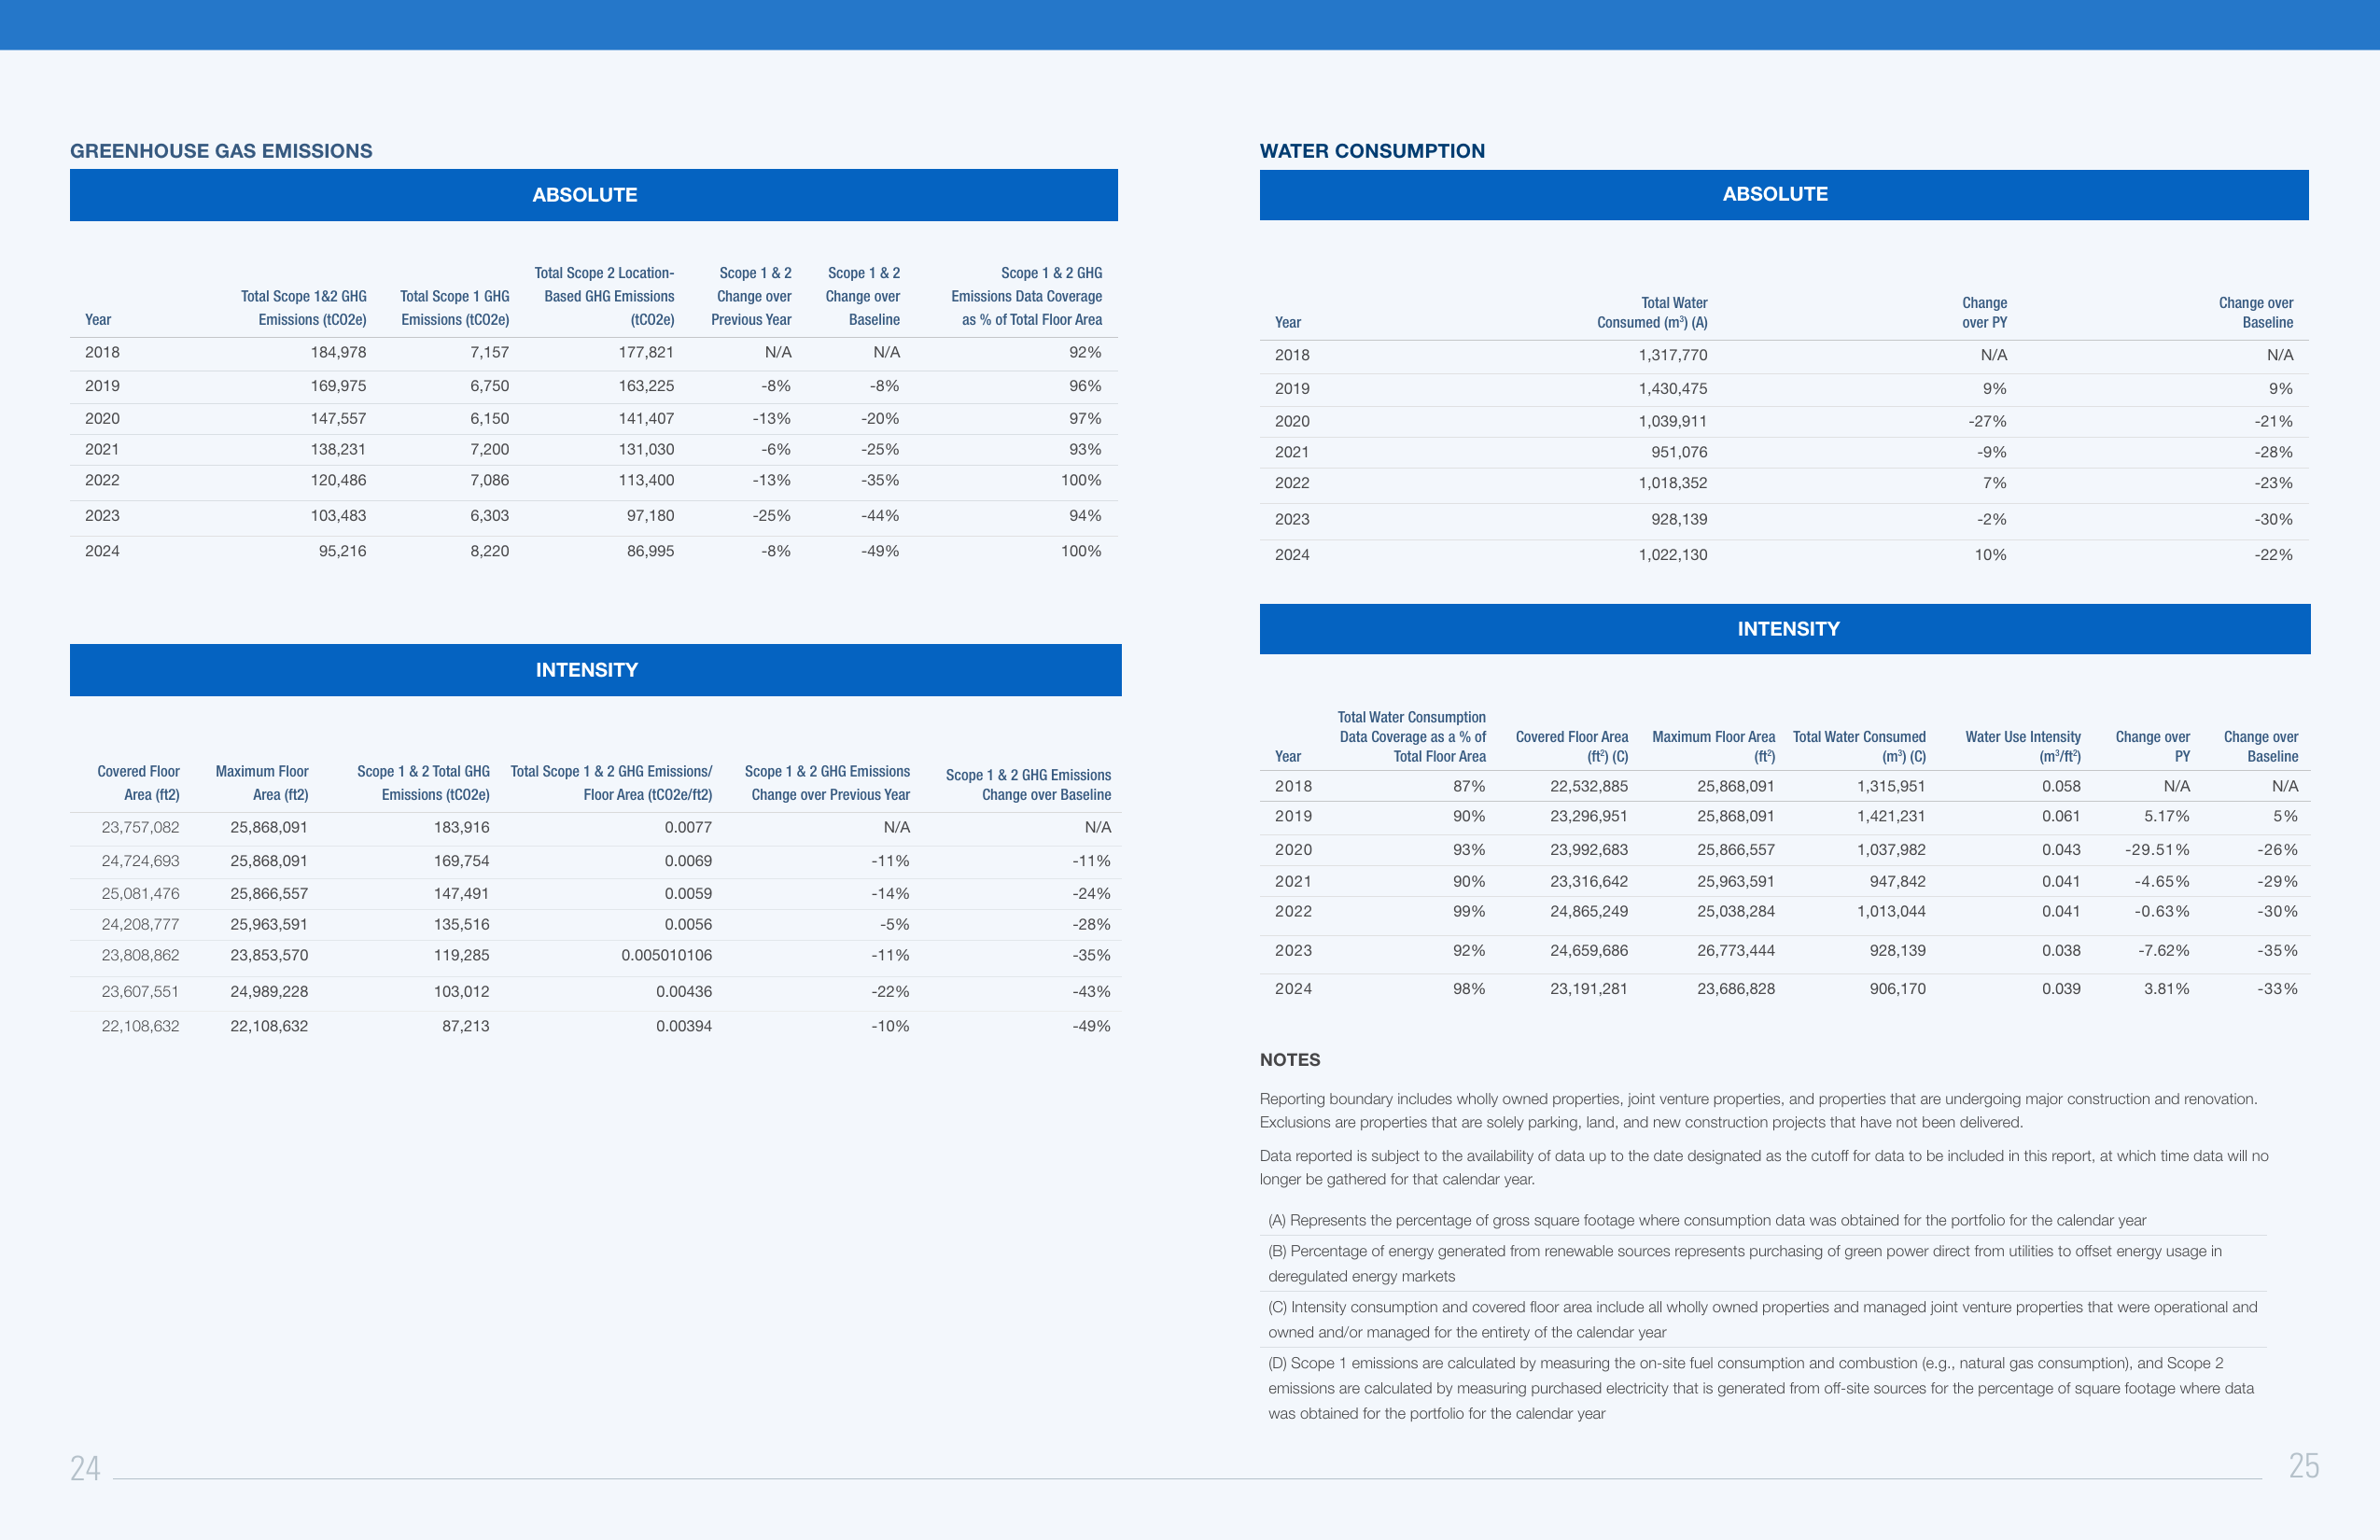The width and height of the screenshot is (2380, 1540).
Task: Click page number 25
Action: pos(2304,1465)
